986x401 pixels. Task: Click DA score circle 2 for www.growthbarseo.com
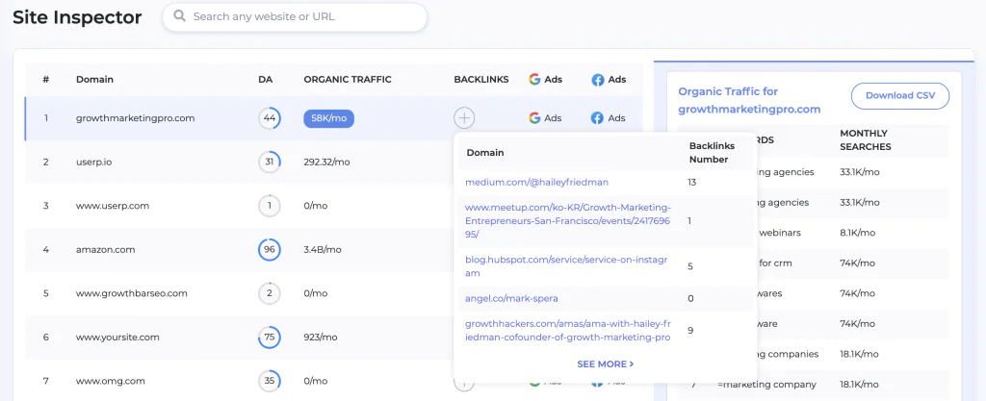(x=270, y=293)
